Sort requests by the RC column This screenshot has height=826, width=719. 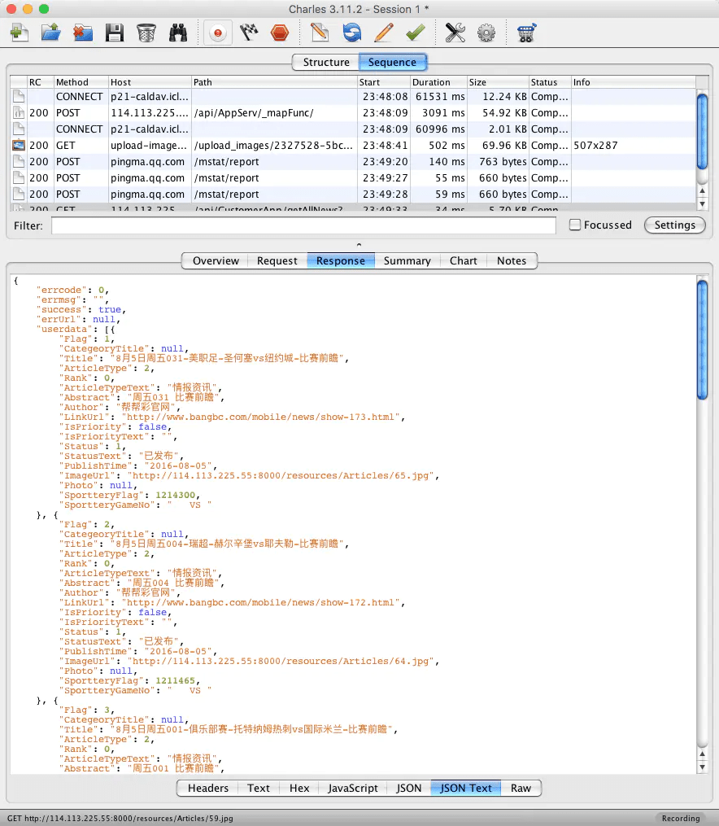(41, 82)
